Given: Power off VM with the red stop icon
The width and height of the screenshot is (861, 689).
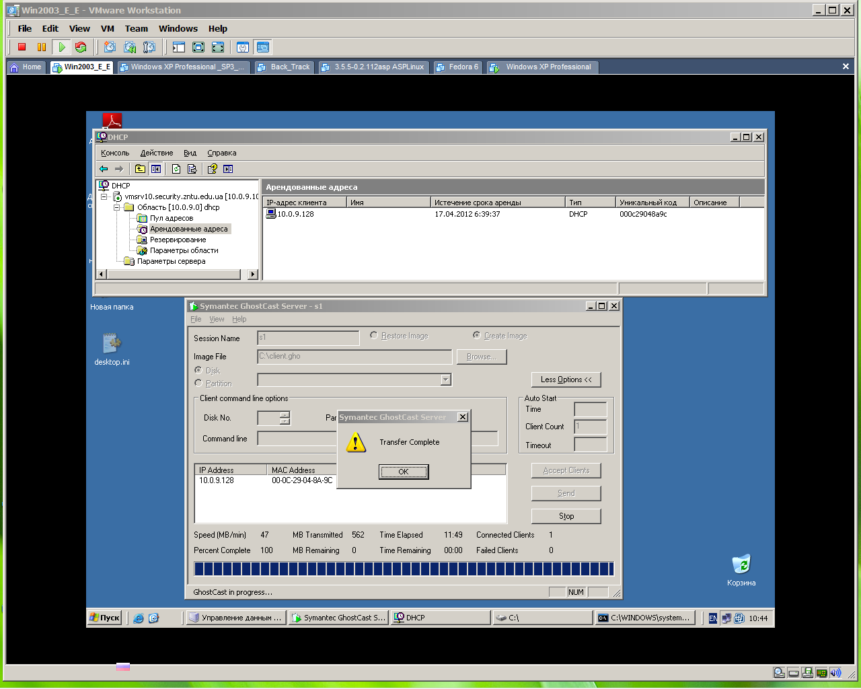Looking at the screenshot, I should point(22,47).
